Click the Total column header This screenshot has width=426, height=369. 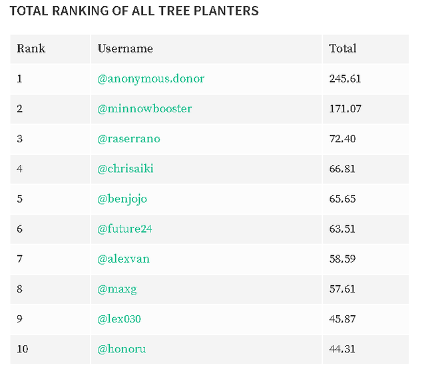pos(343,49)
